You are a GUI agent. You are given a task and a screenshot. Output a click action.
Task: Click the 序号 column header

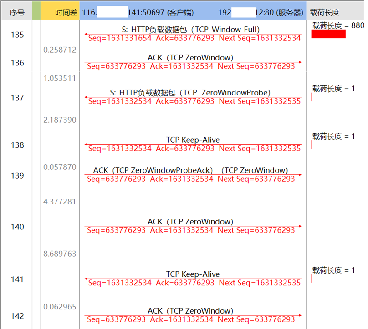(x=17, y=12)
